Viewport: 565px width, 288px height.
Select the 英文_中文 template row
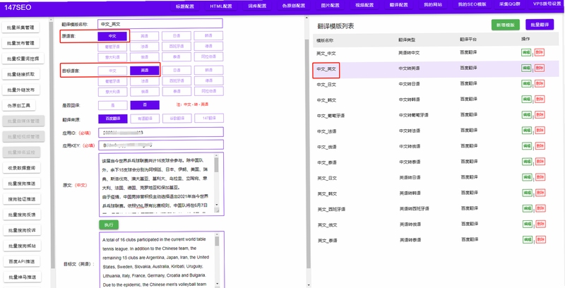[x=436, y=52]
